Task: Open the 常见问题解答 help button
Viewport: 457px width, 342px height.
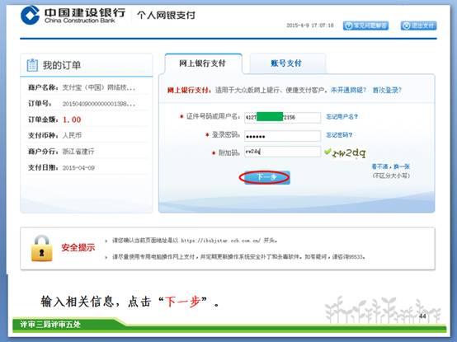Action: (365, 26)
